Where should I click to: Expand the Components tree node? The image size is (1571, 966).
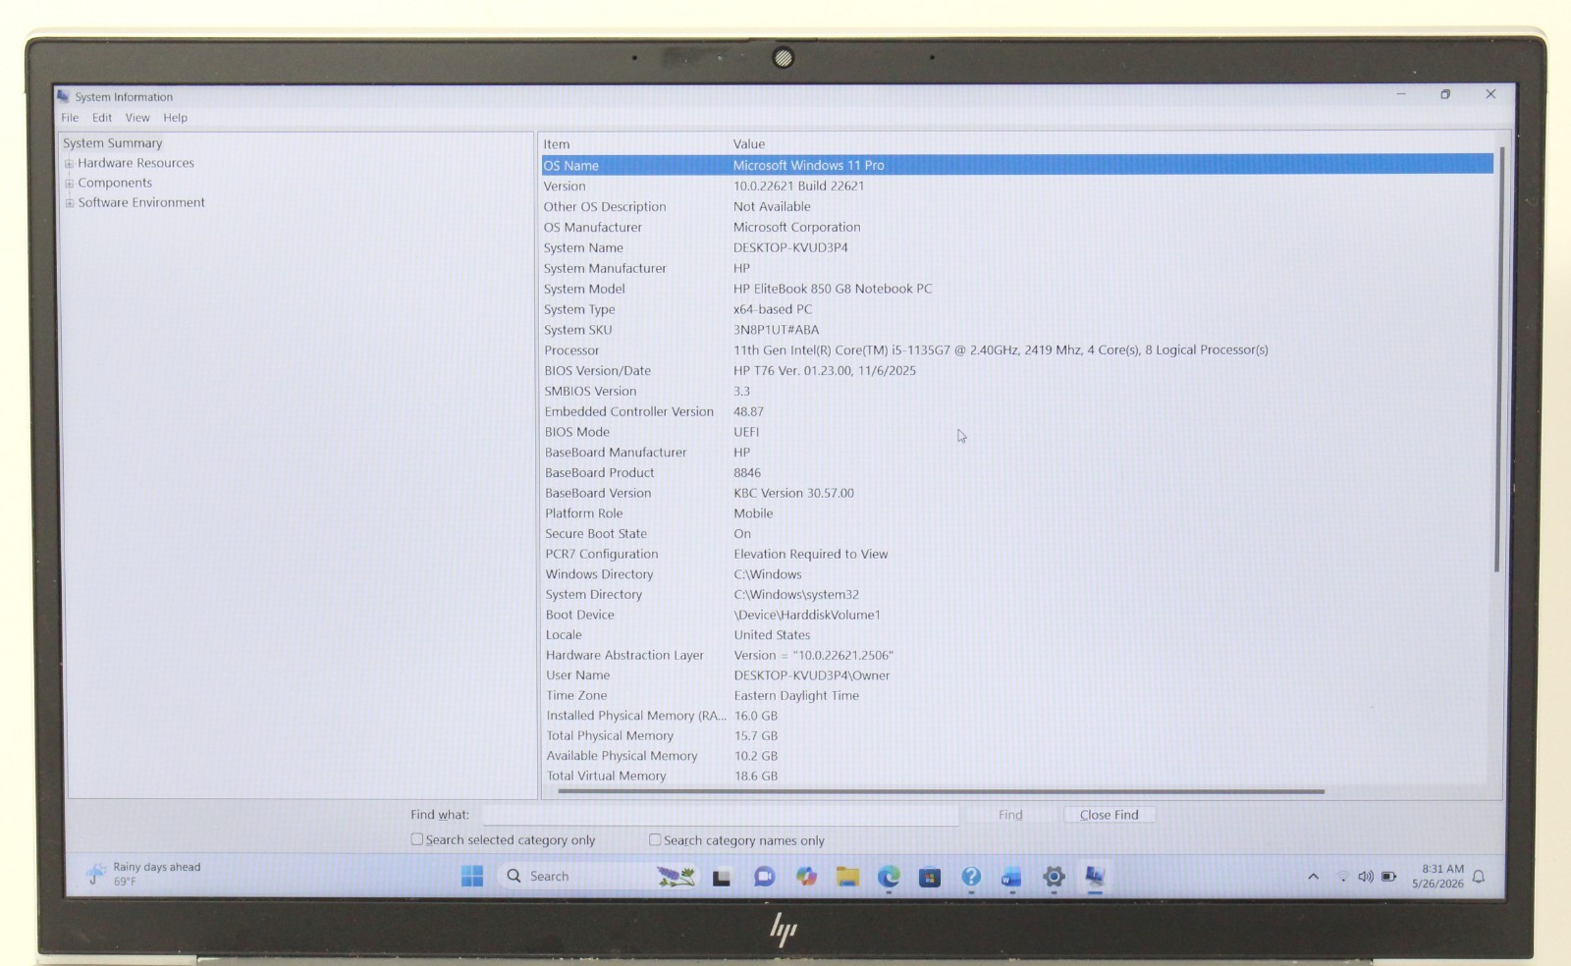click(x=70, y=184)
